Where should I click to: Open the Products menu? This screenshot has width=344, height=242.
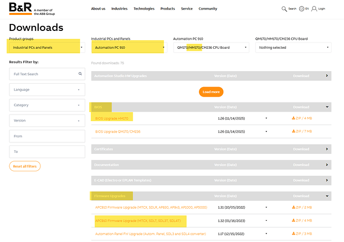pos(168,8)
